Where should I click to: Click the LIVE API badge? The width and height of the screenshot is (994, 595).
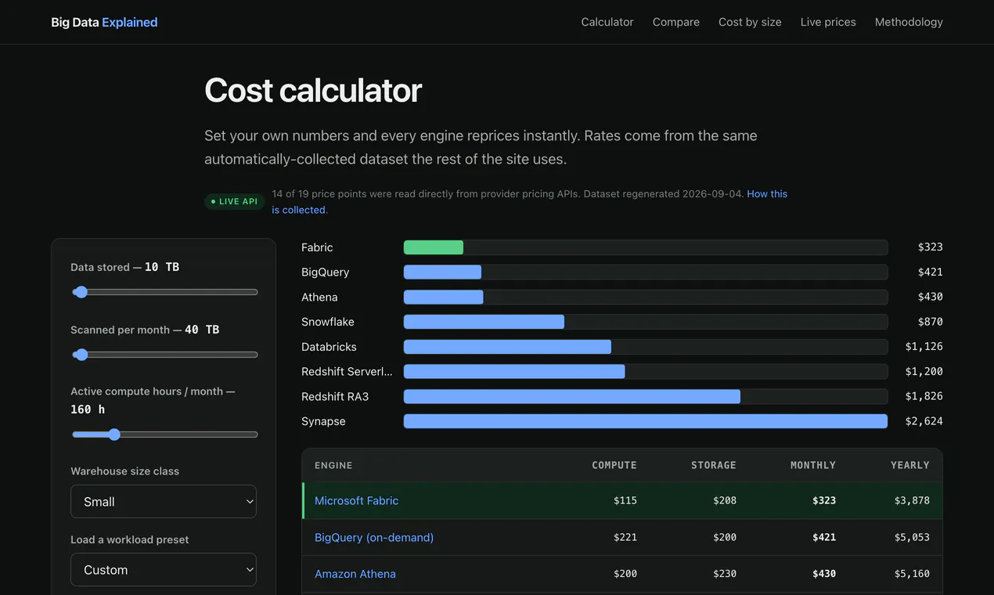click(234, 202)
